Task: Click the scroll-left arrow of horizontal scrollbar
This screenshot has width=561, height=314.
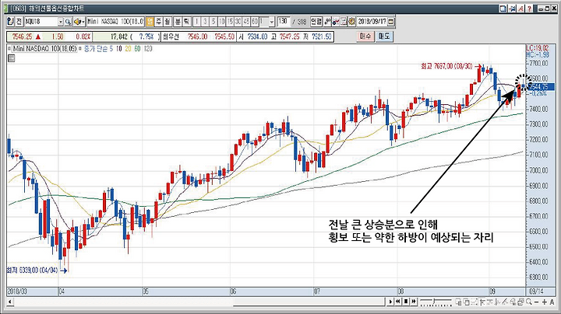Action: coord(10,302)
